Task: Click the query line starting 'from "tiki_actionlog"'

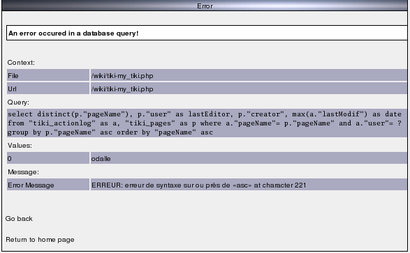Action: [205, 123]
